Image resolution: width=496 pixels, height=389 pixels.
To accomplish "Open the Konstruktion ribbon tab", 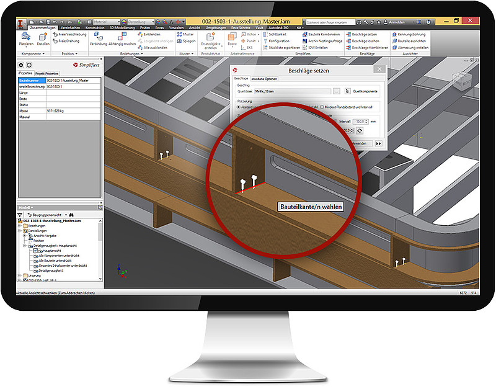I will 95,28.
